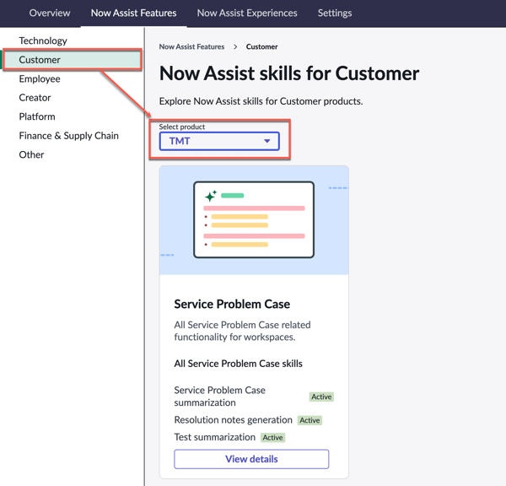Select Technology in the sidebar

click(43, 40)
